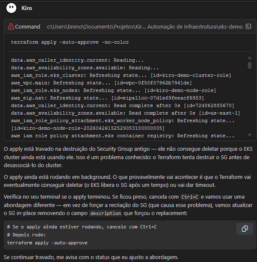Image resolution: width=257 pixels, height=262 pixels.
Task: Click the terraform apply -no-color command line
Action: (x=70, y=42)
